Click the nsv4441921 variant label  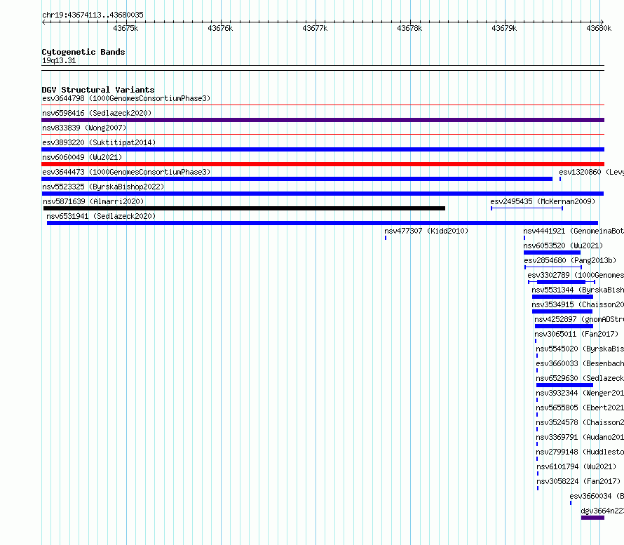click(x=574, y=231)
